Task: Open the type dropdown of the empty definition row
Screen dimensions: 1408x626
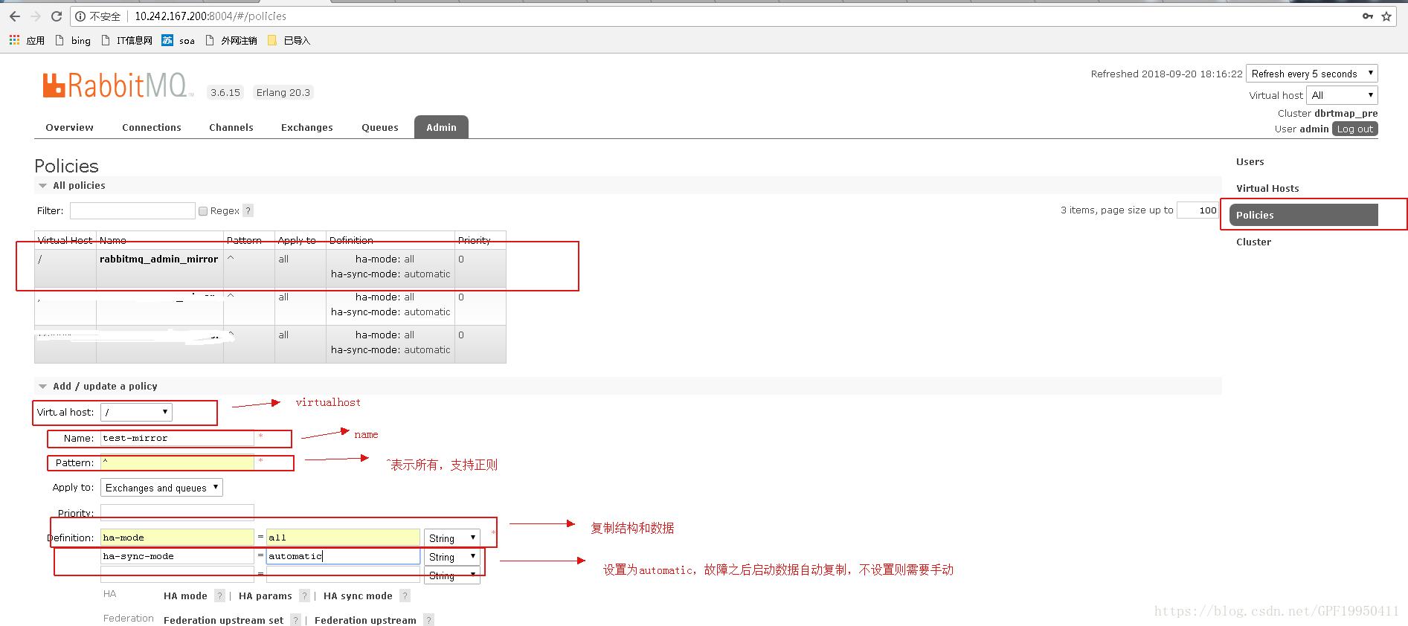Action: pos(451,575)
